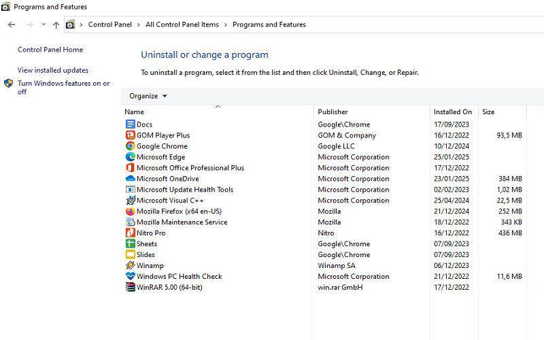Screen dimensions: 544x340
Task: Click the Slides app icon
Action: pos(130,254)
